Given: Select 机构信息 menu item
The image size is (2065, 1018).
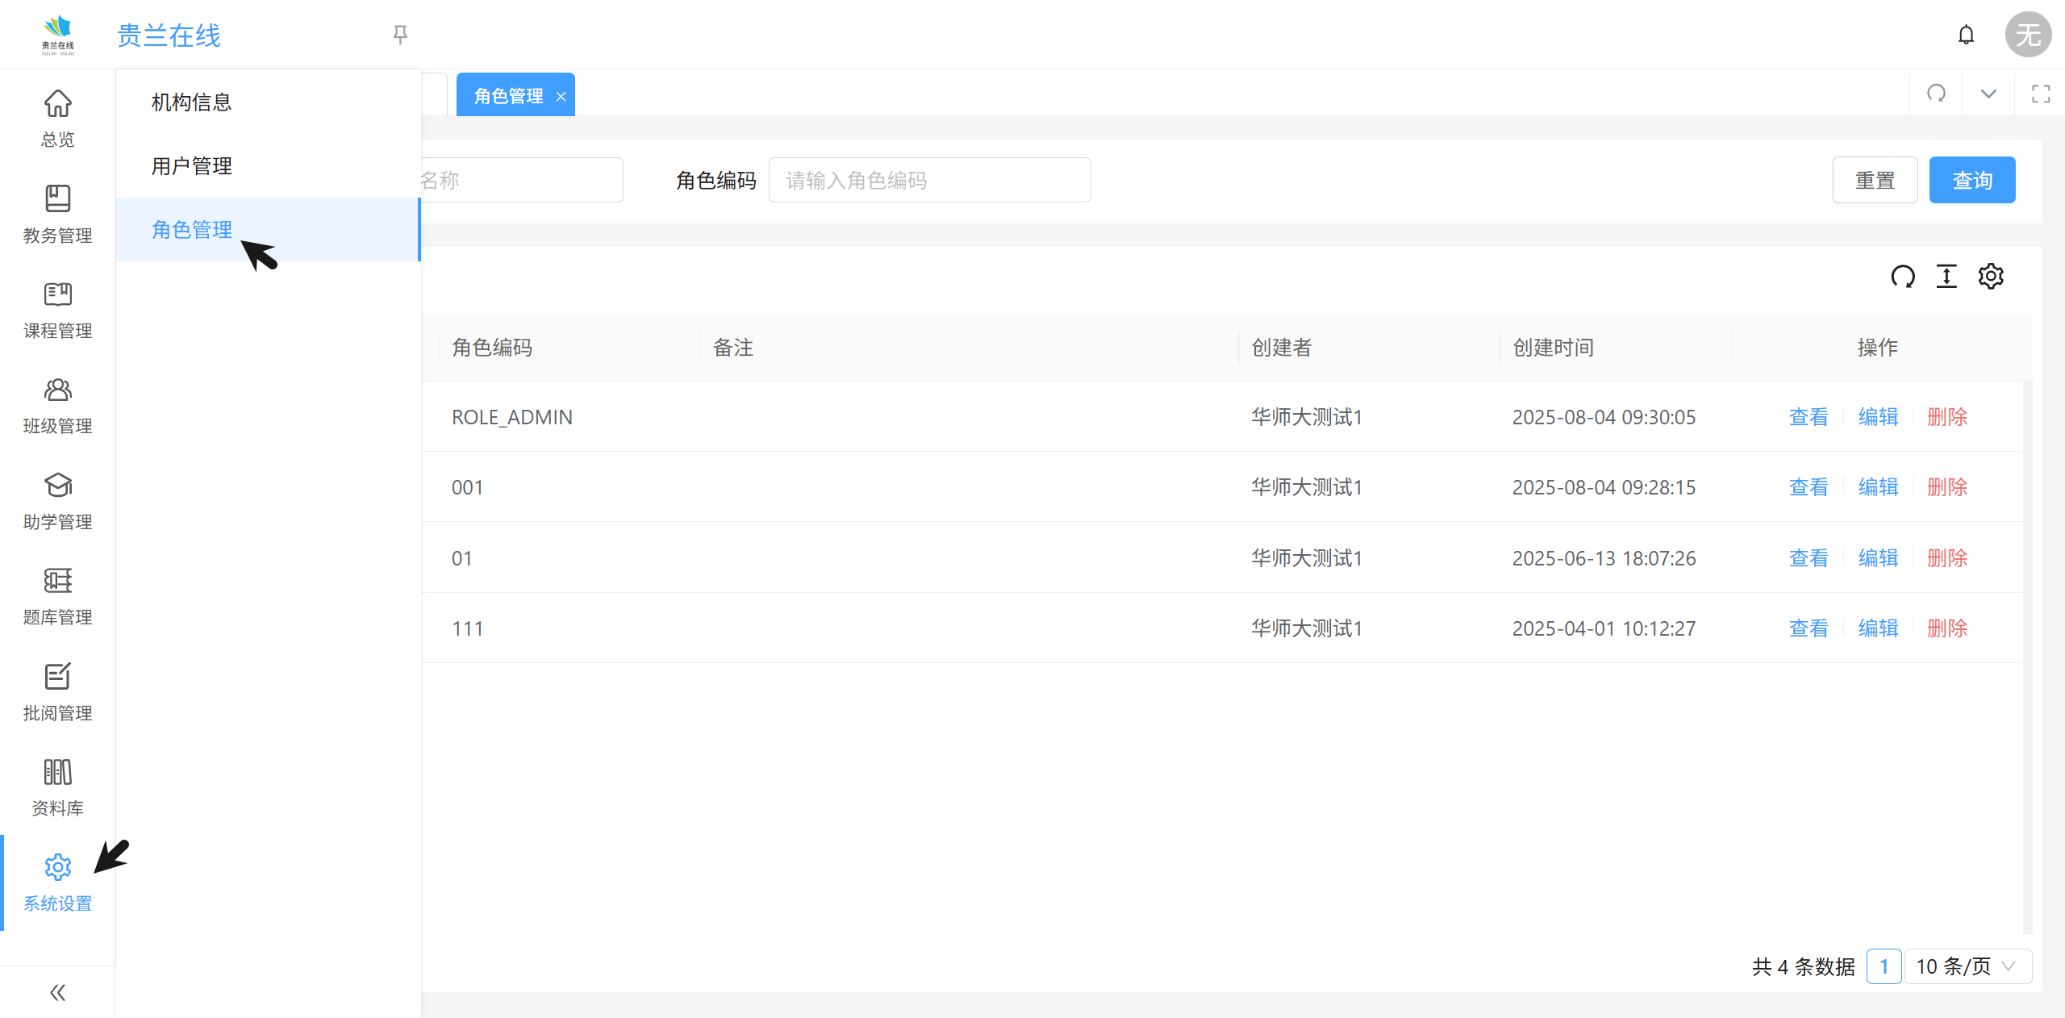Looking at the screenshot, I should click(192, 102).
